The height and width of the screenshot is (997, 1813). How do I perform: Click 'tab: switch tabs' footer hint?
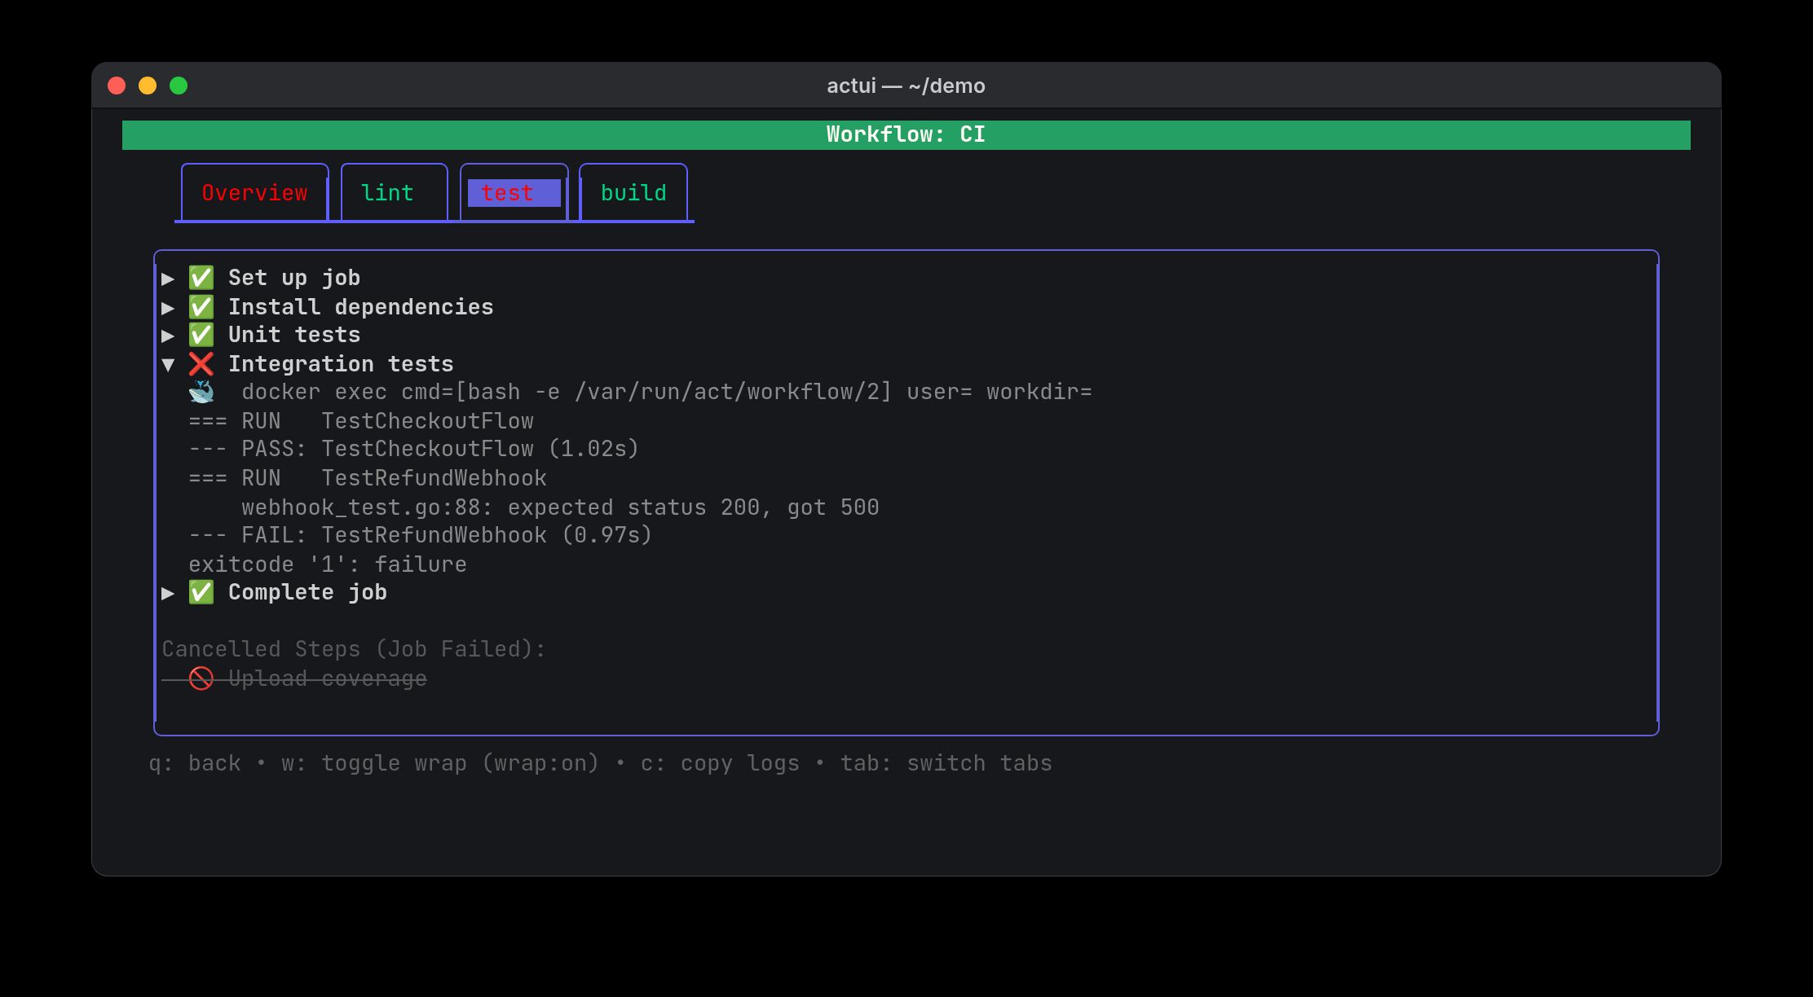[x=946, y=763]
